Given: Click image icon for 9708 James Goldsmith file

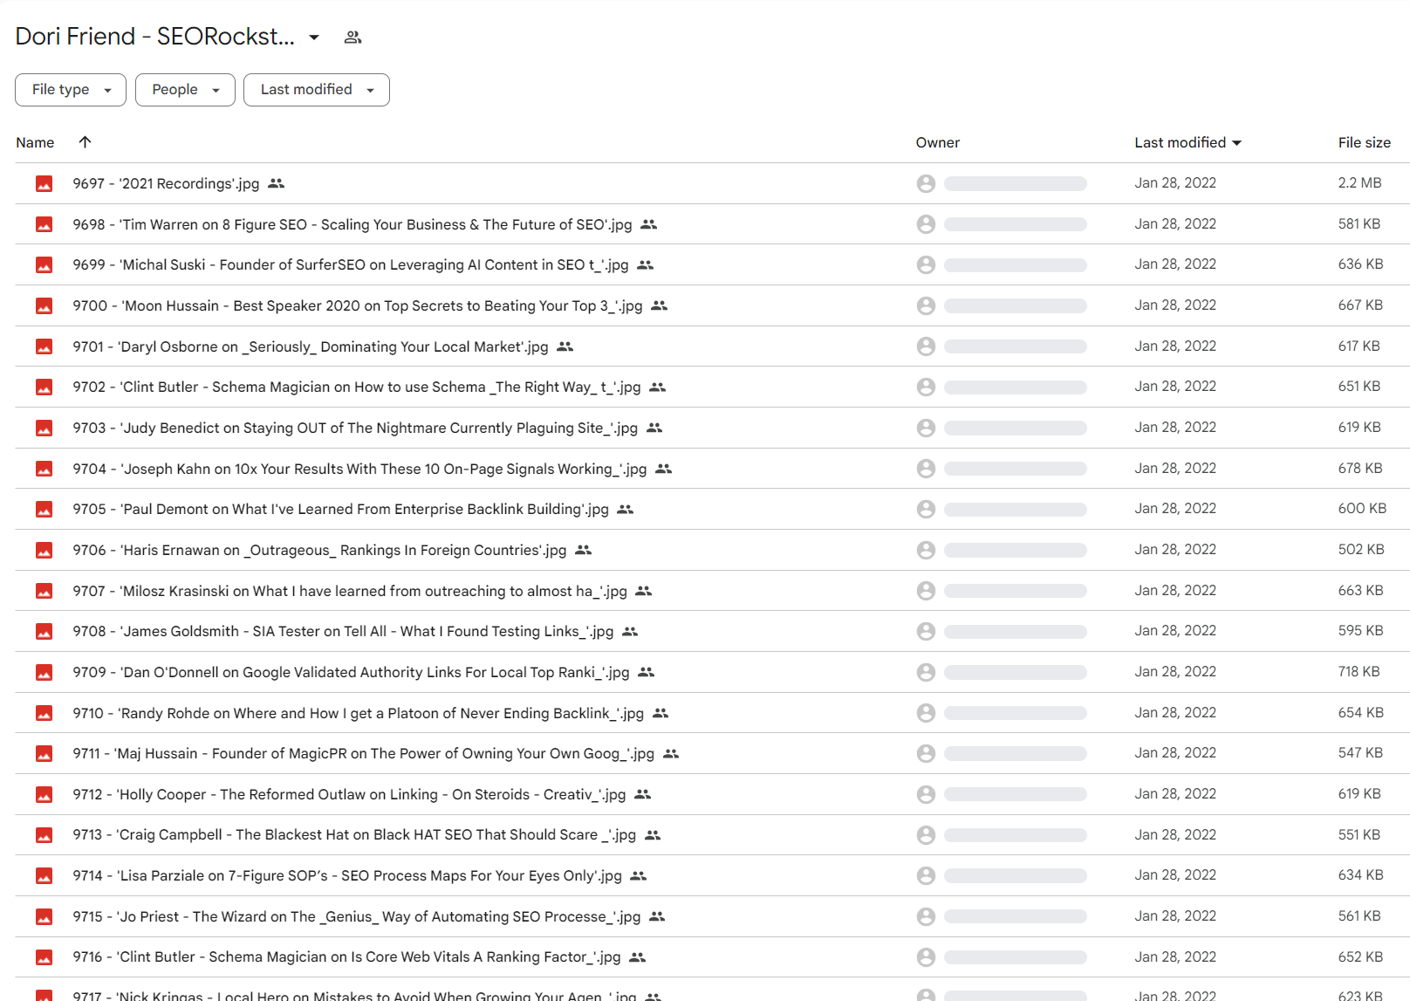Looking at the screenshot, I should 44,631.
